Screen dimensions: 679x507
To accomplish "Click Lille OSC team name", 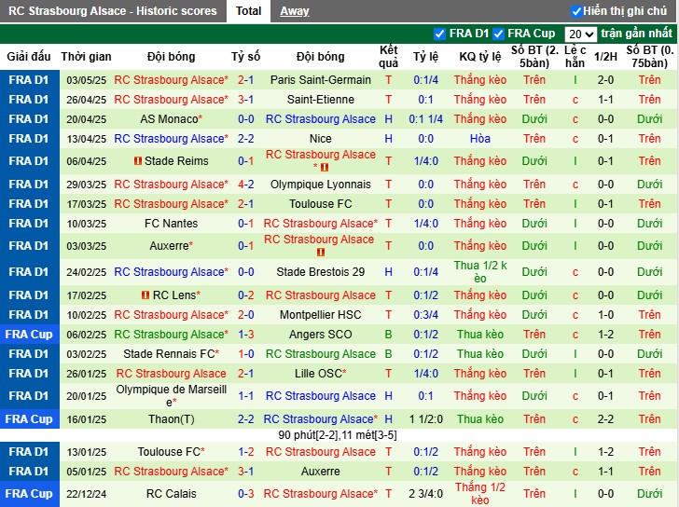I will (x=318, y=374).
